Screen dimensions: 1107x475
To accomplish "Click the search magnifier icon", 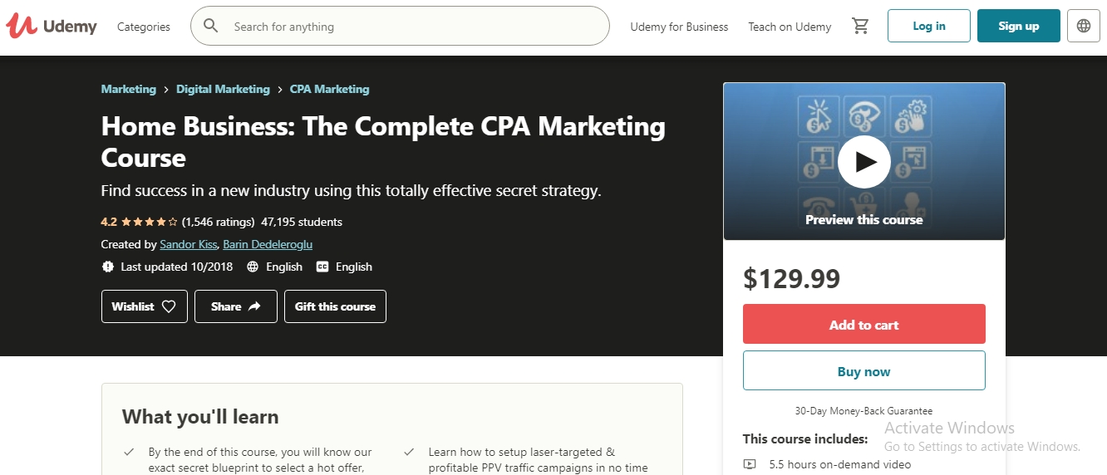I will (x=211, y=27).
